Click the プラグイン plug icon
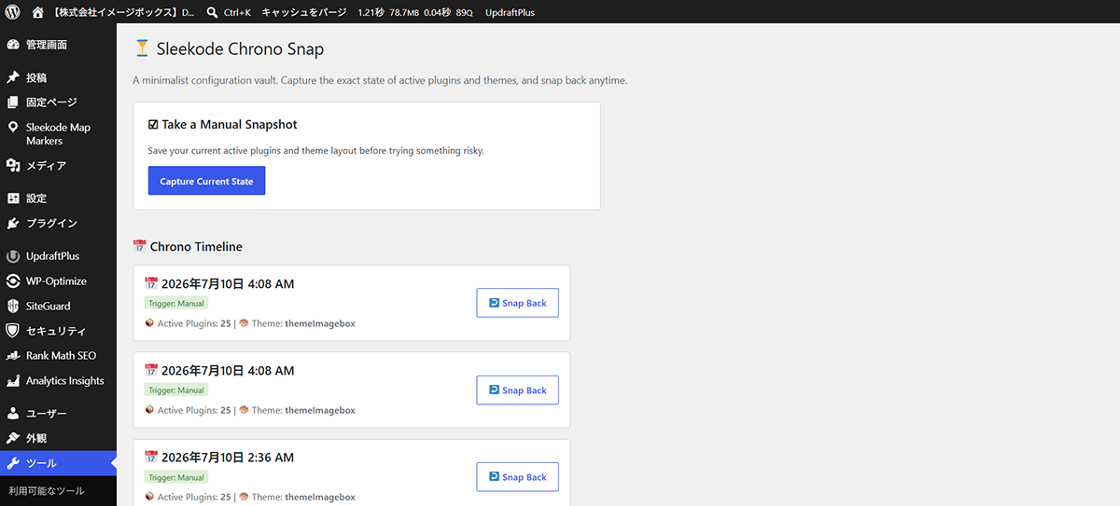Screen dimensions: 1120x506 (13, 224)
